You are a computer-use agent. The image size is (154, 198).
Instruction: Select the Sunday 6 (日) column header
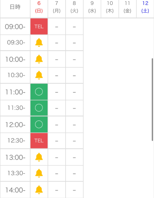click(x=39, y=7)
